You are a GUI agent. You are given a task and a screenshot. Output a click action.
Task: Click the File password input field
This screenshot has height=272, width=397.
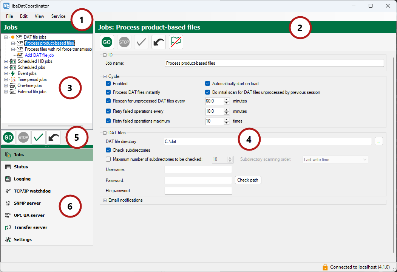(x=198, y=191)
